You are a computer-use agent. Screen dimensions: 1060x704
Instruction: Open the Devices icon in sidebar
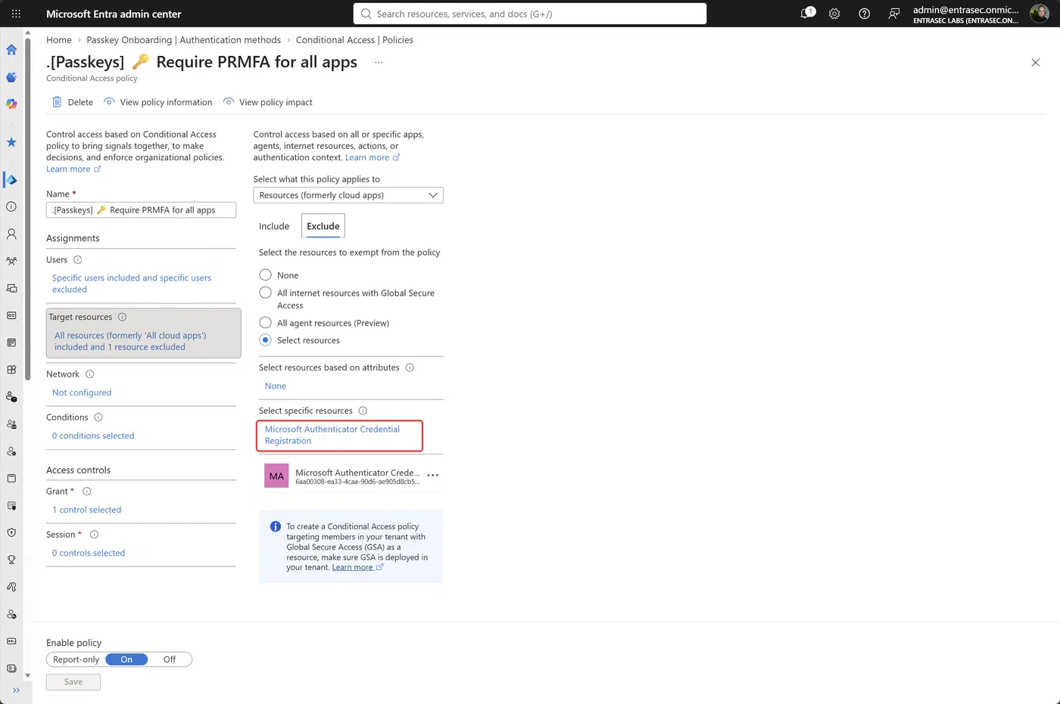click(x=11, y=288)
